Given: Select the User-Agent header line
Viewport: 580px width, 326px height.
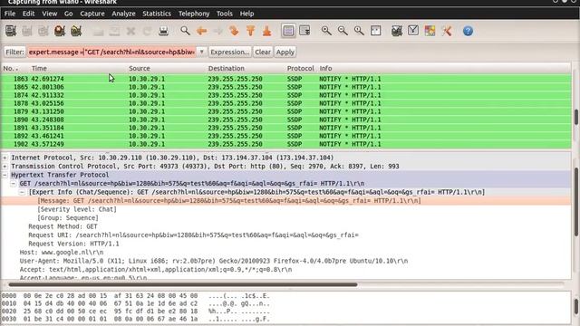Looking at the screenshot, I should 214,261.
